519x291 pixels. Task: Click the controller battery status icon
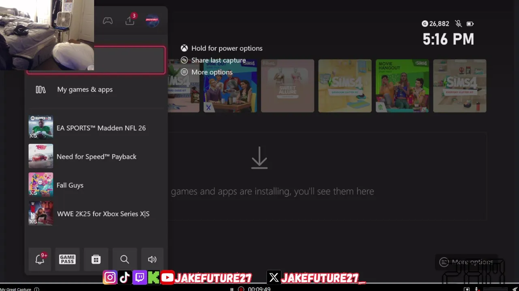470,24
